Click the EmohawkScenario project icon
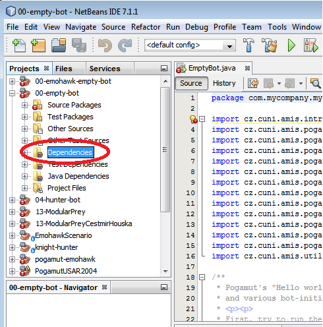The height and width of the screenshot is (327, 323). coord(25,235)
